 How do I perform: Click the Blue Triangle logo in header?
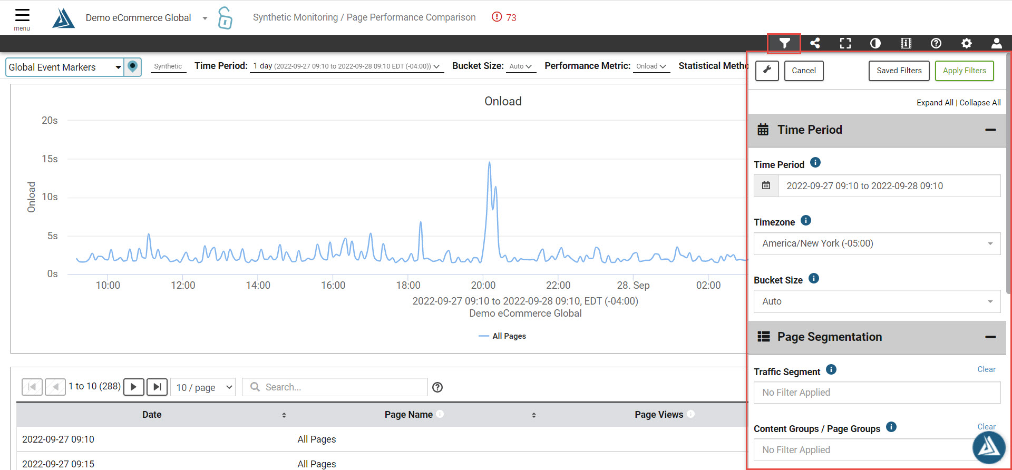[x=63, y=18]
